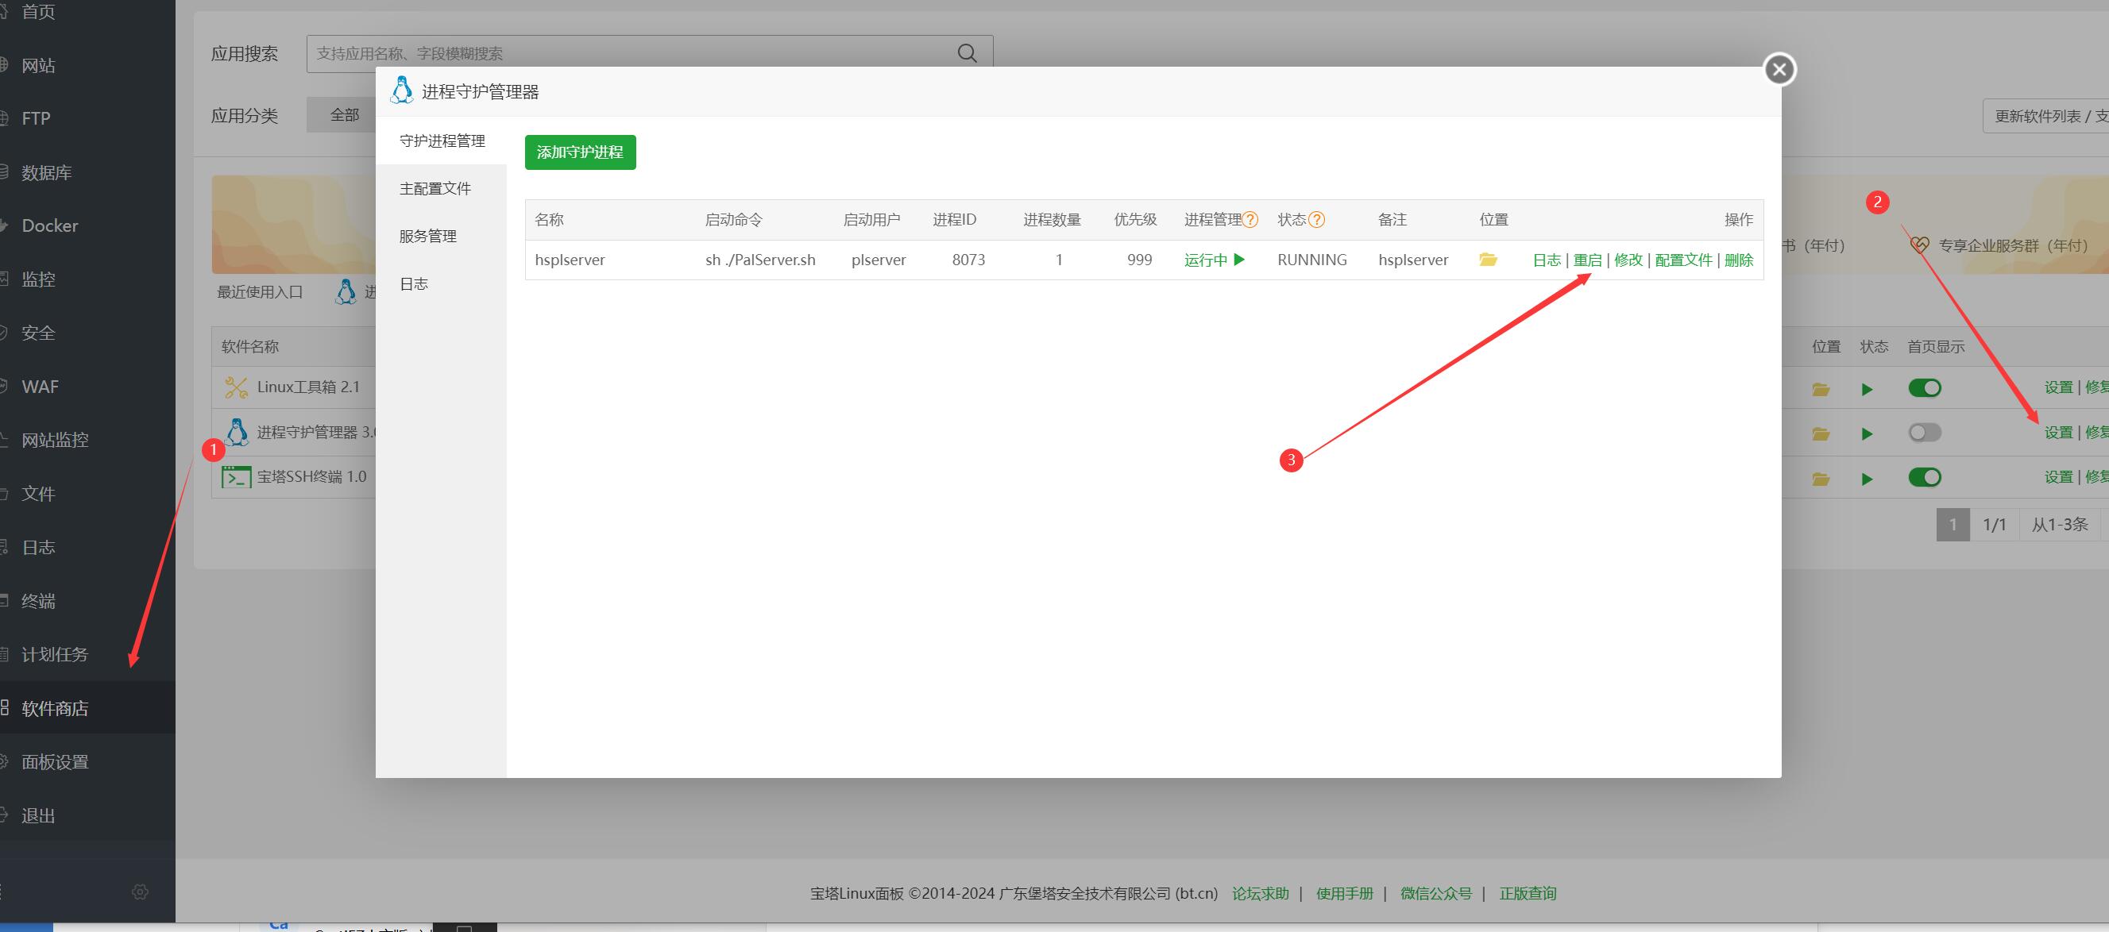Open 面板设置 in the sidebar
Screen dimensions: 2109x932
tap(55, 761)
